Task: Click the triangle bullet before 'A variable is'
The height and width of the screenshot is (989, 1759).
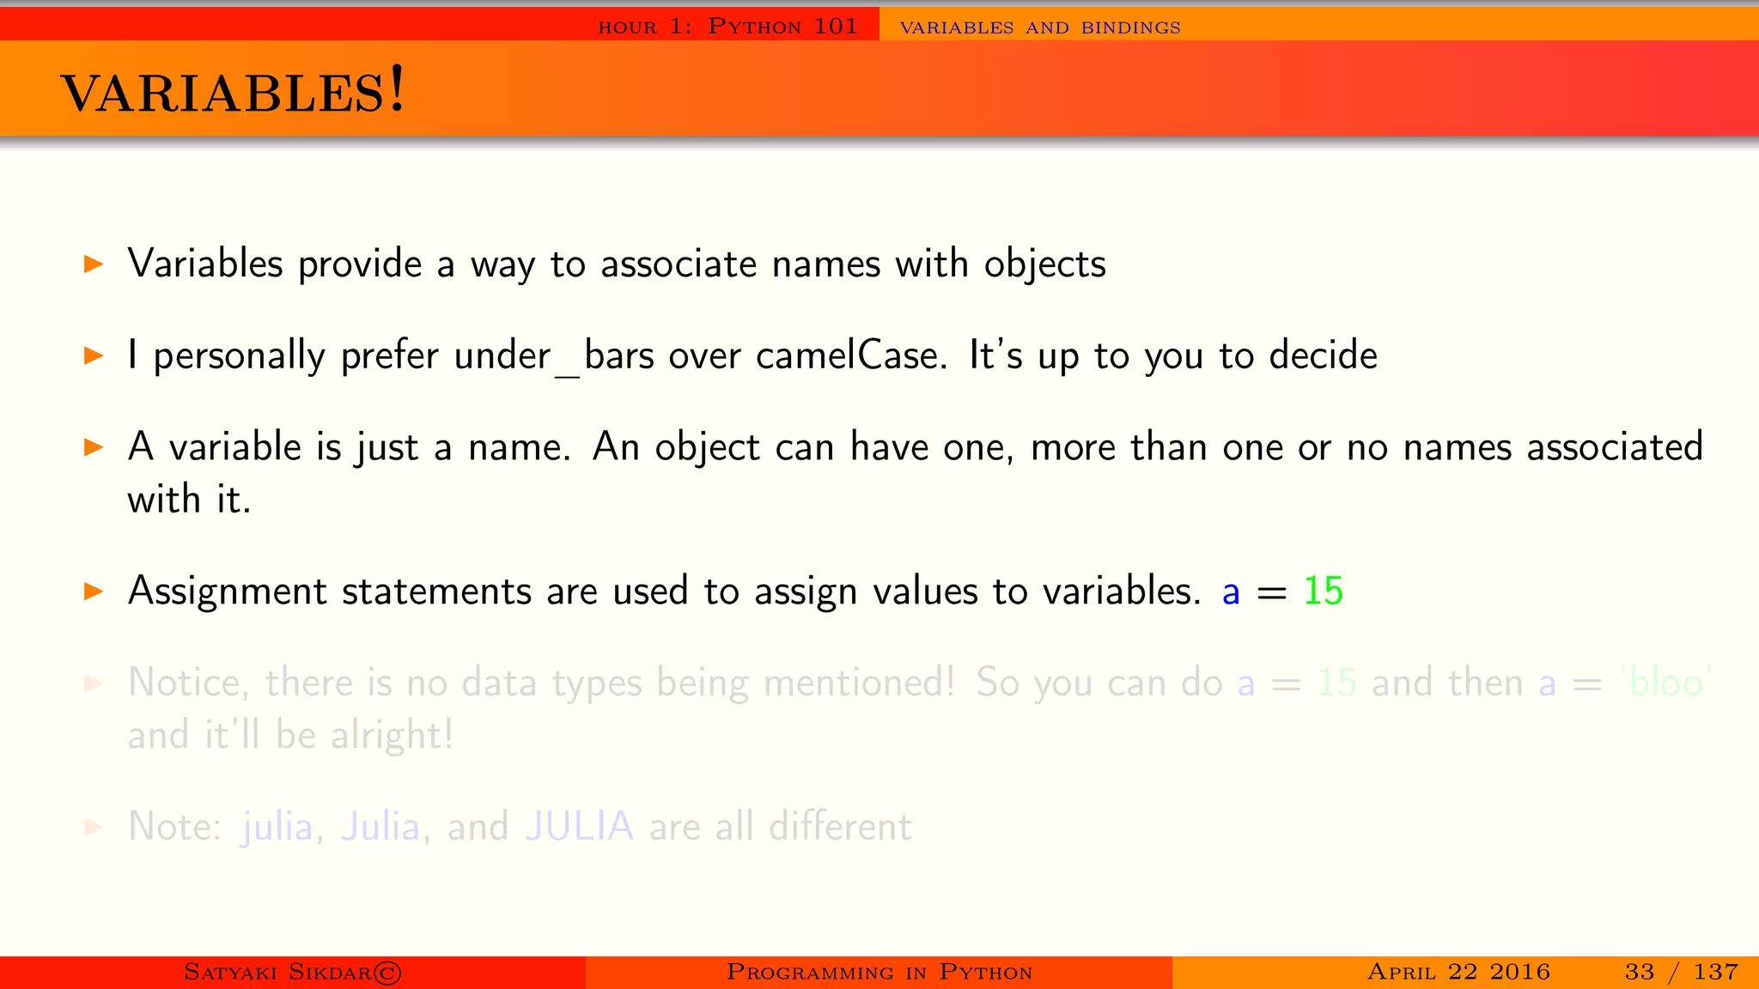Action: coord(94,447)
